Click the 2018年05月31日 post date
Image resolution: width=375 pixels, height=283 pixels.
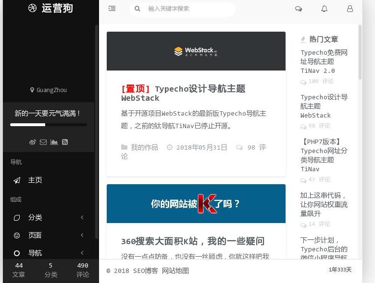click(201, 147)
